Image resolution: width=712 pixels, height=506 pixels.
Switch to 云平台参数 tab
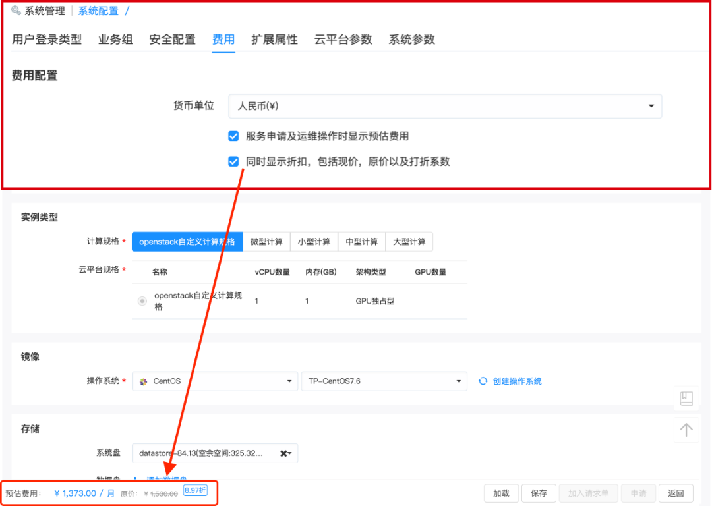tap(343, 40)
